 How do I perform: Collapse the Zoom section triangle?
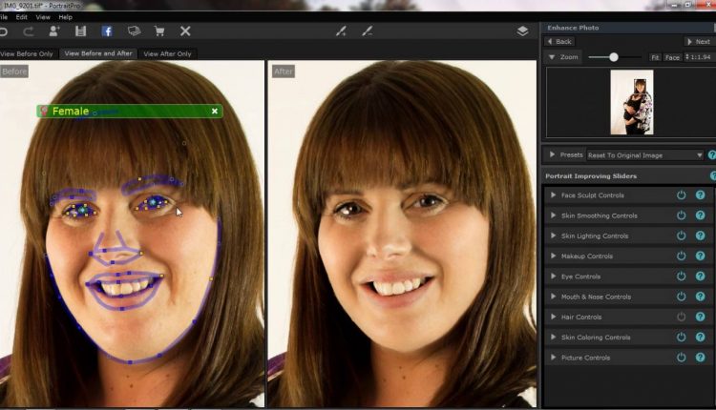[x=552, y=57]
